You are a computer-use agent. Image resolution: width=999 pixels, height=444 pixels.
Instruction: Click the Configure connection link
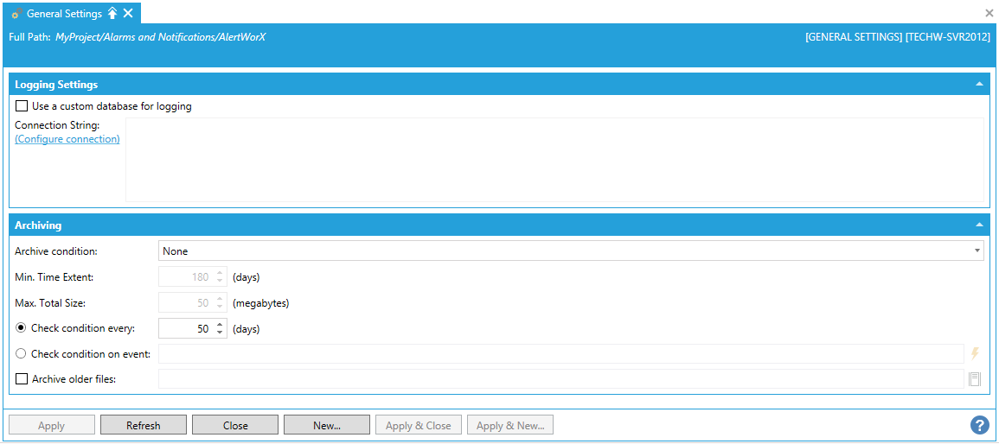point(67,139)
